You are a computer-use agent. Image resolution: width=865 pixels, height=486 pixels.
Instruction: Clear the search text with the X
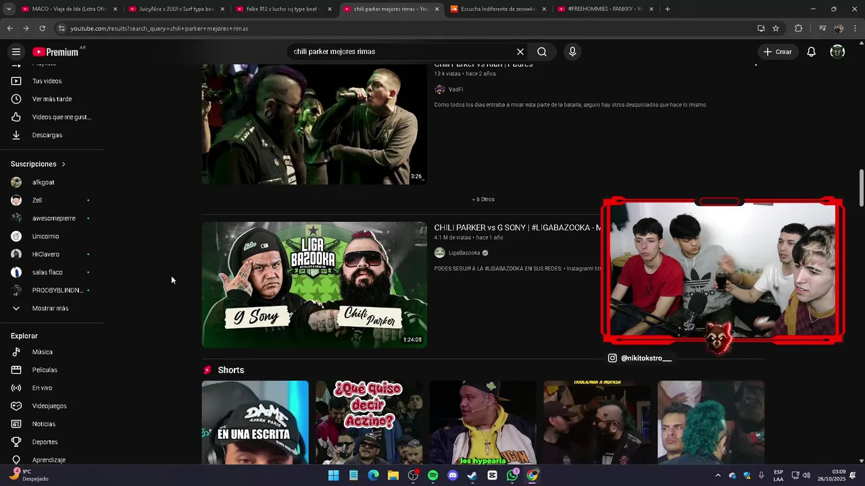[520, 52]
